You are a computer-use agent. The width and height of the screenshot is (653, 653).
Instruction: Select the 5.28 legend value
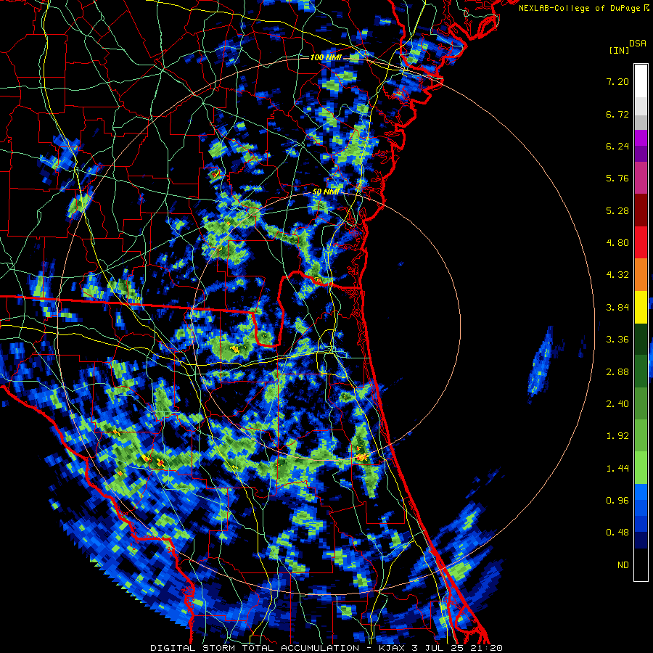pyautogui.click(x=617, y=210)
